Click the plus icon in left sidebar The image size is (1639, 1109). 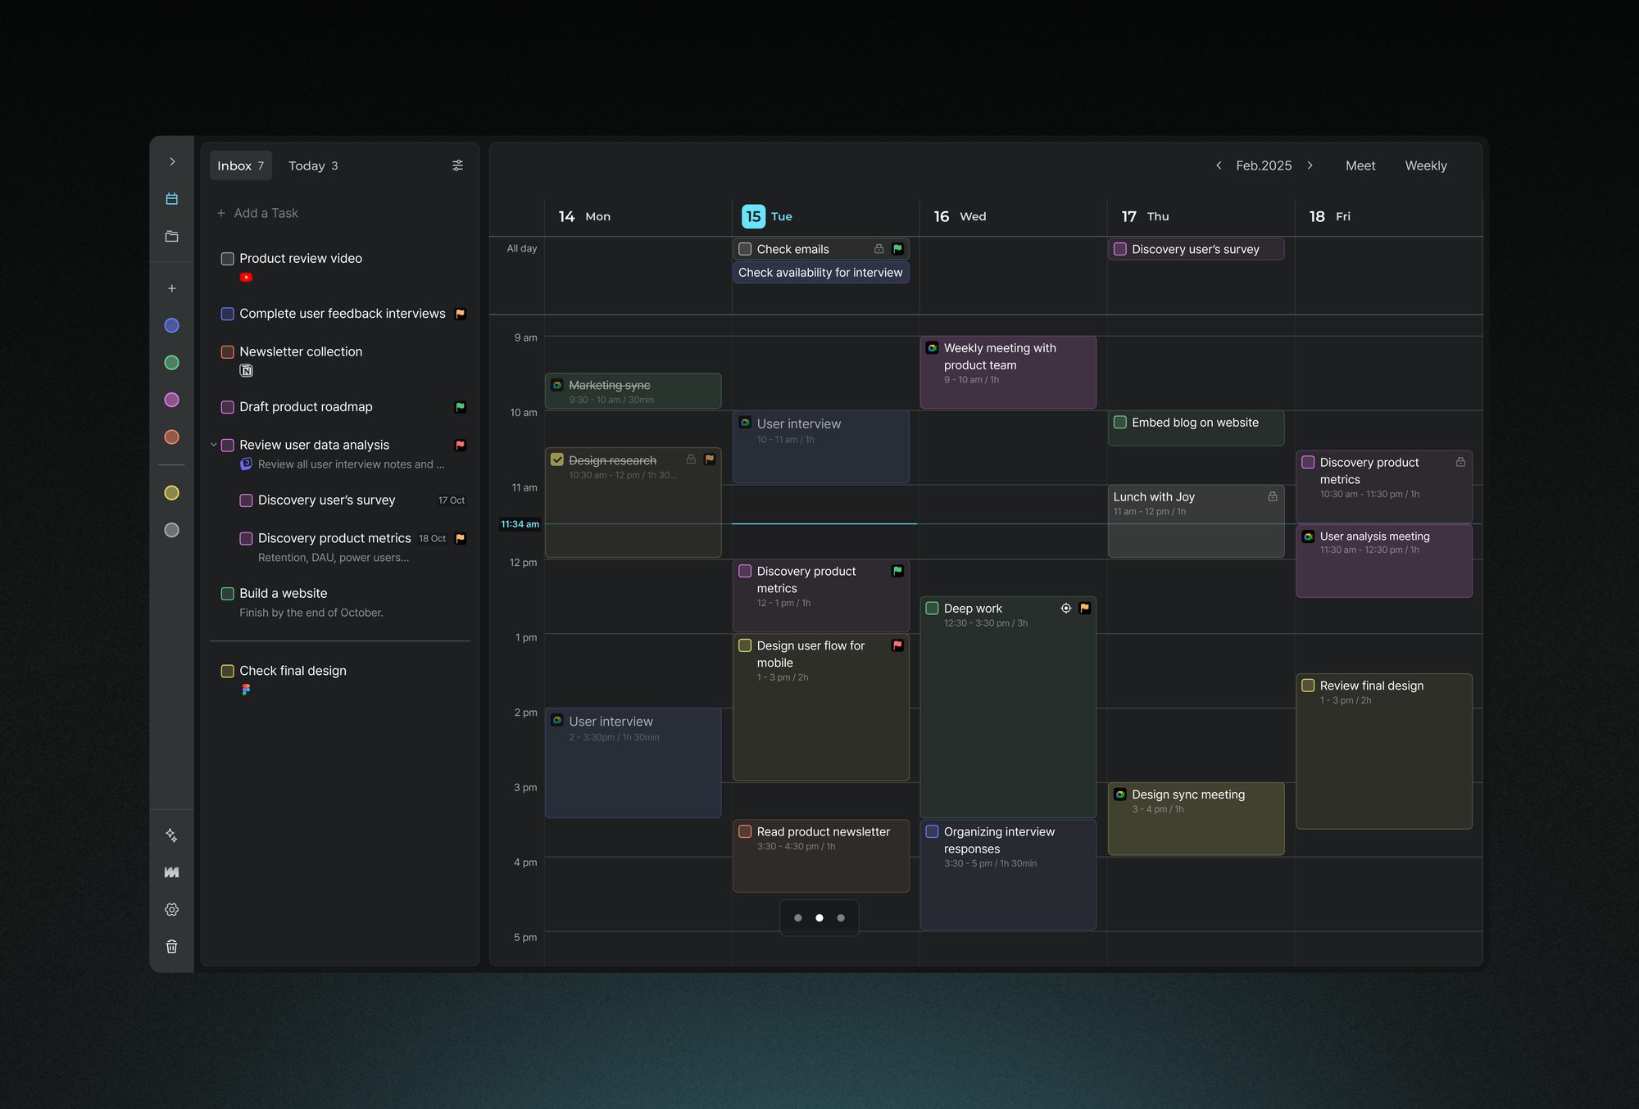pos(171,288)
